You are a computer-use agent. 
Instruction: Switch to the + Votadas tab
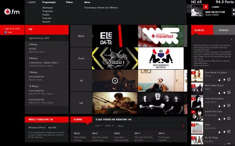222,30
